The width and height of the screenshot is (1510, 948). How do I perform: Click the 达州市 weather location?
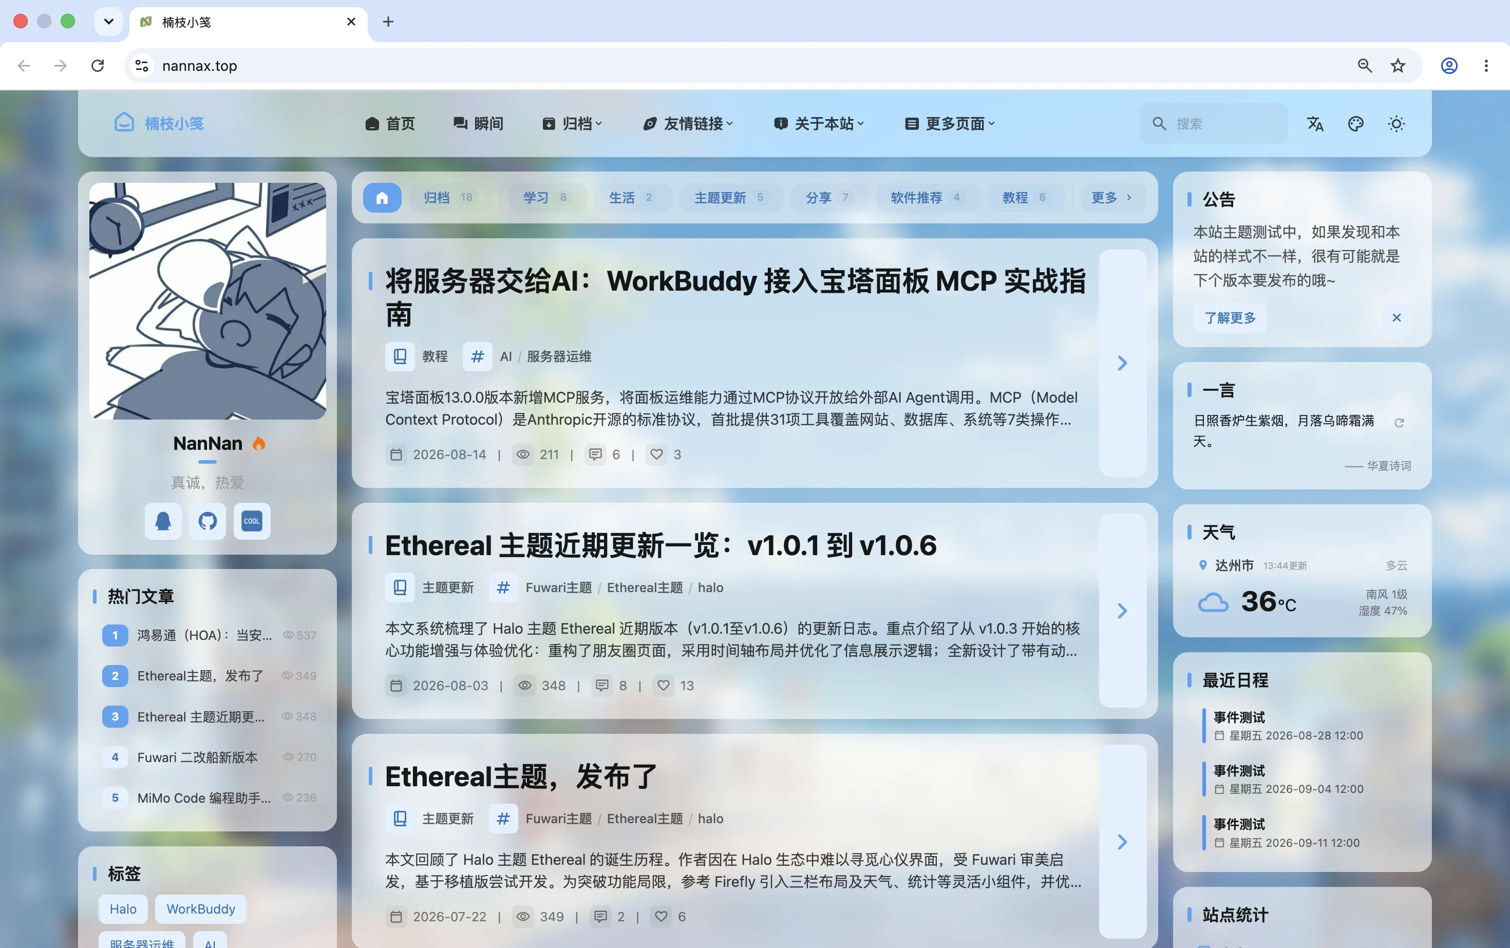[x=1234, y=565]
